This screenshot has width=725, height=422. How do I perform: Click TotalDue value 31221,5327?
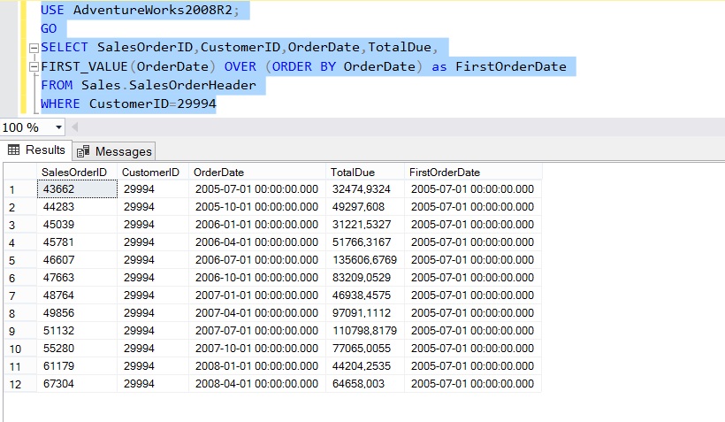[365, 225]
